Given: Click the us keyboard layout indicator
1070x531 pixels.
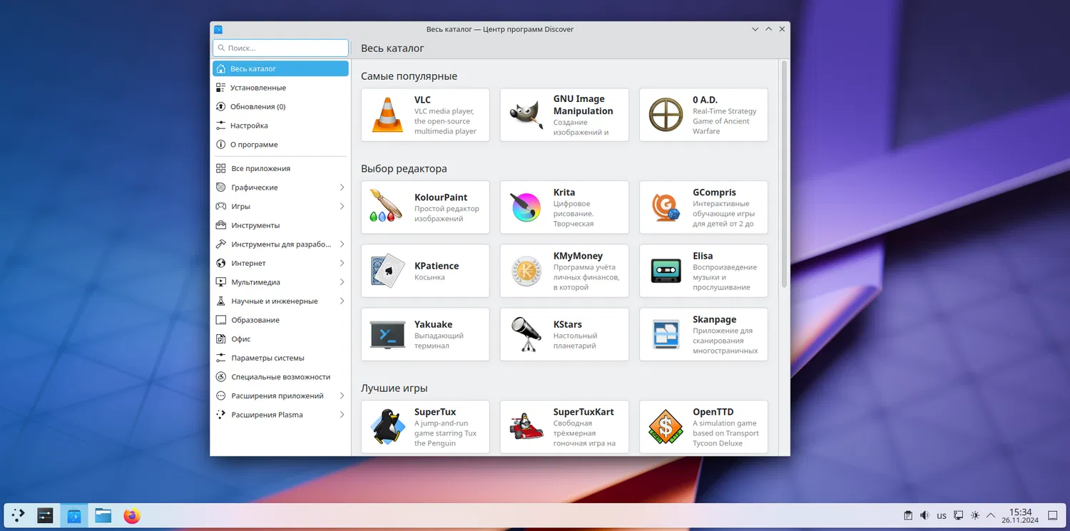Looking at the screenshot, I should click(x=942, y=515).
